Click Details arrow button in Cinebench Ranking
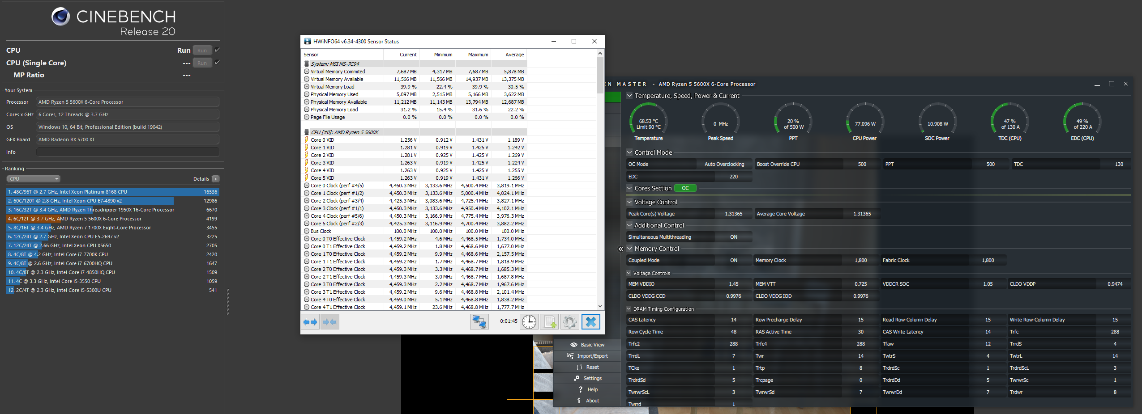 216,179
